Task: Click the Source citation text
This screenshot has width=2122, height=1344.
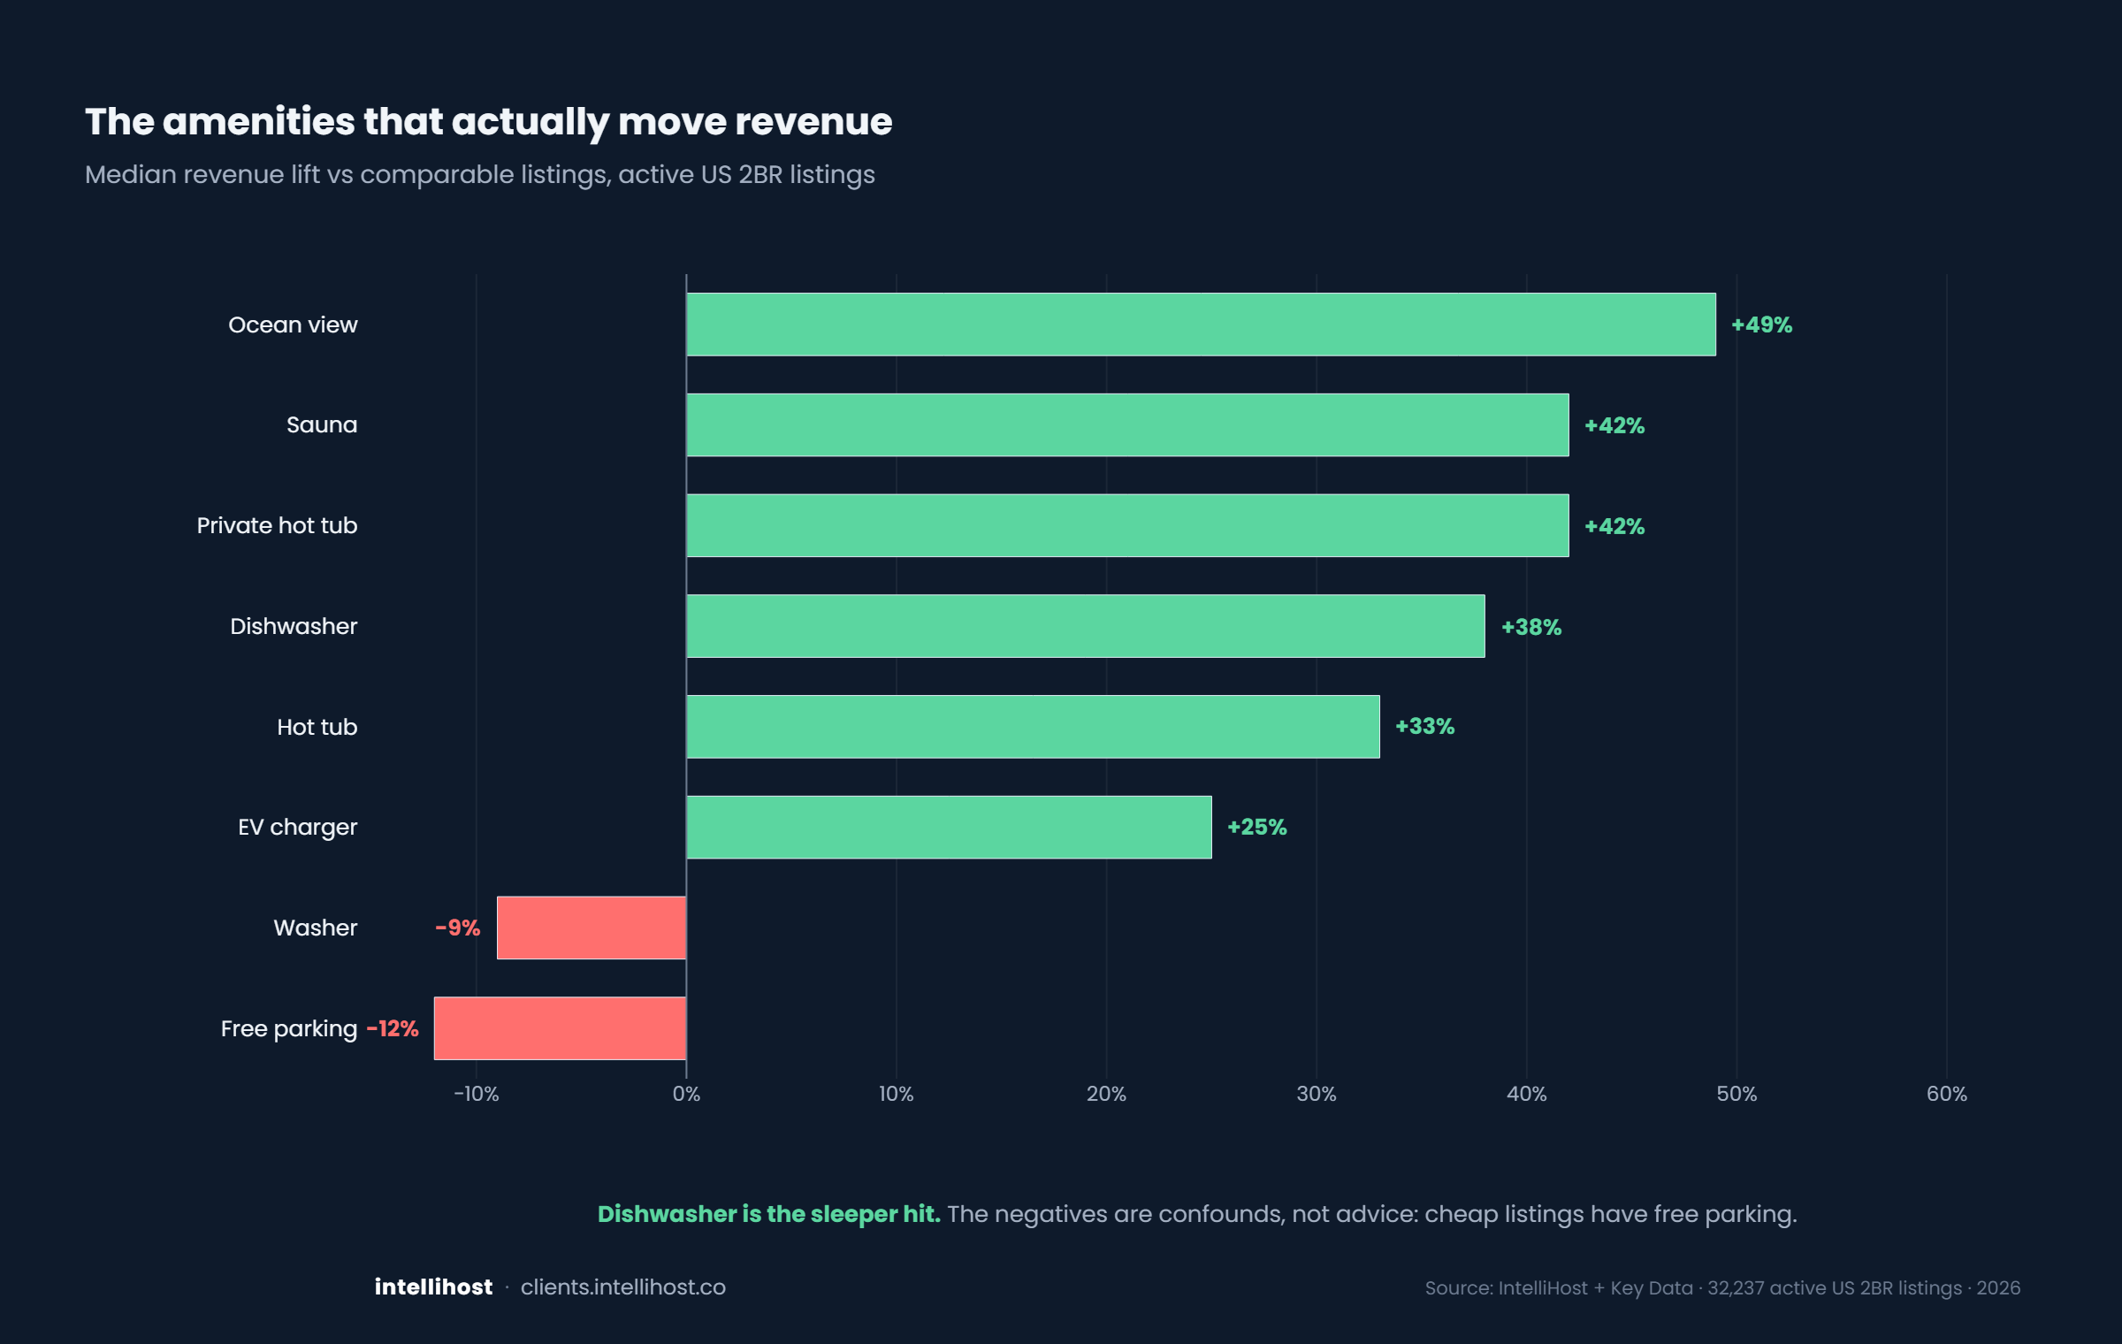Action: pyautogui.click(x=1722, y=1288)
